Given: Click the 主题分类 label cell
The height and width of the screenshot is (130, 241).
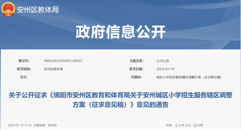Looking at the screenshot, I should (x=137, y=61).
